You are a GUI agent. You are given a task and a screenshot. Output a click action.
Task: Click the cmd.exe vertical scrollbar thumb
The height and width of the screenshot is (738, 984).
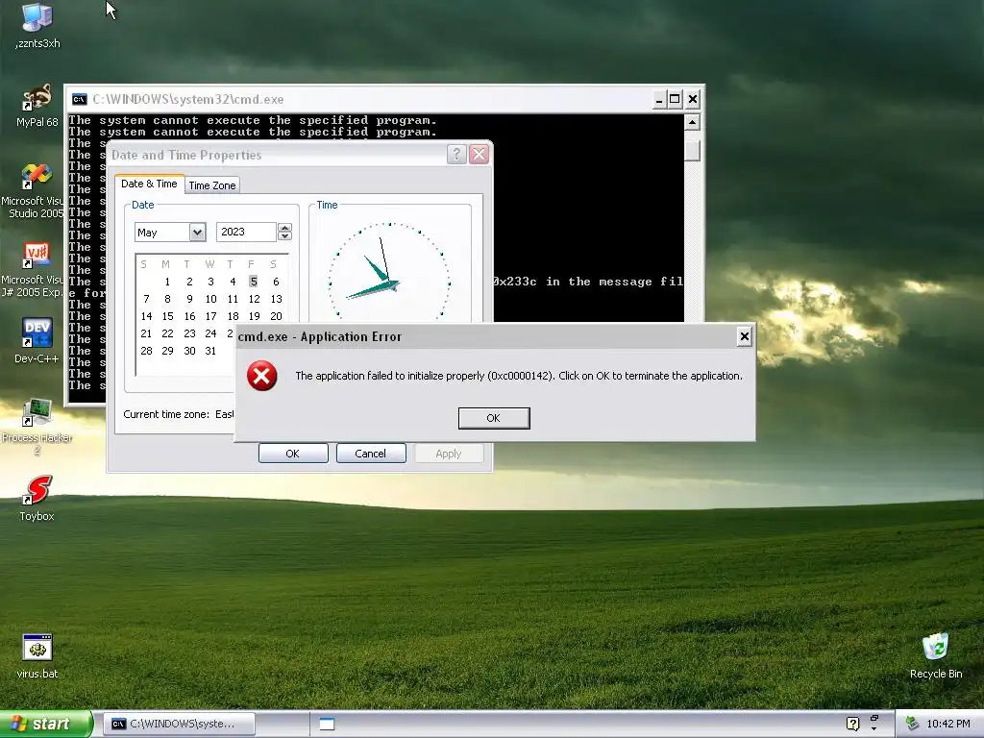click(x=692, y=151)
